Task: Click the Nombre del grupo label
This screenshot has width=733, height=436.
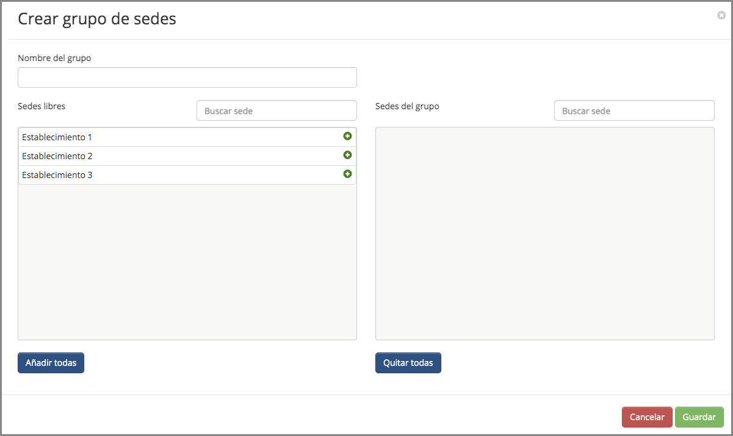Action: click(x=54, y=58)
